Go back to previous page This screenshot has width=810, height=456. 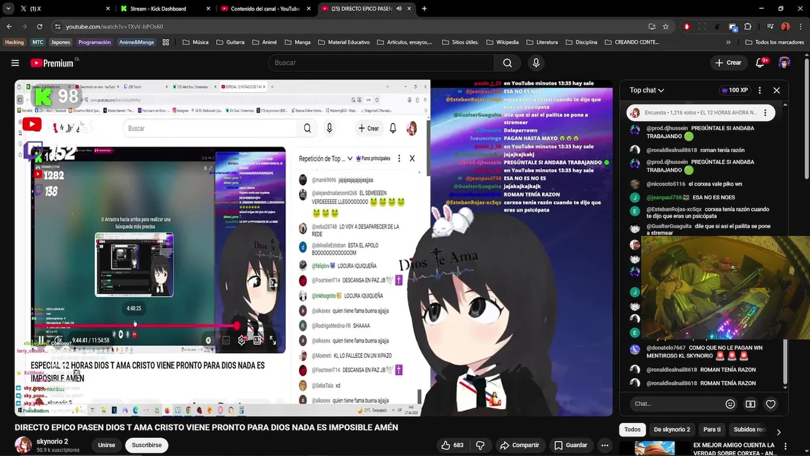(x=9, y=27)
